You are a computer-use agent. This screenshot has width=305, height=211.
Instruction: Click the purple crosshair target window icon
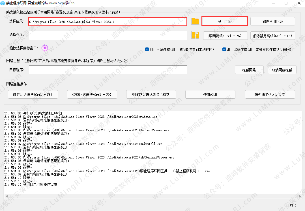[x=45, y=48]
